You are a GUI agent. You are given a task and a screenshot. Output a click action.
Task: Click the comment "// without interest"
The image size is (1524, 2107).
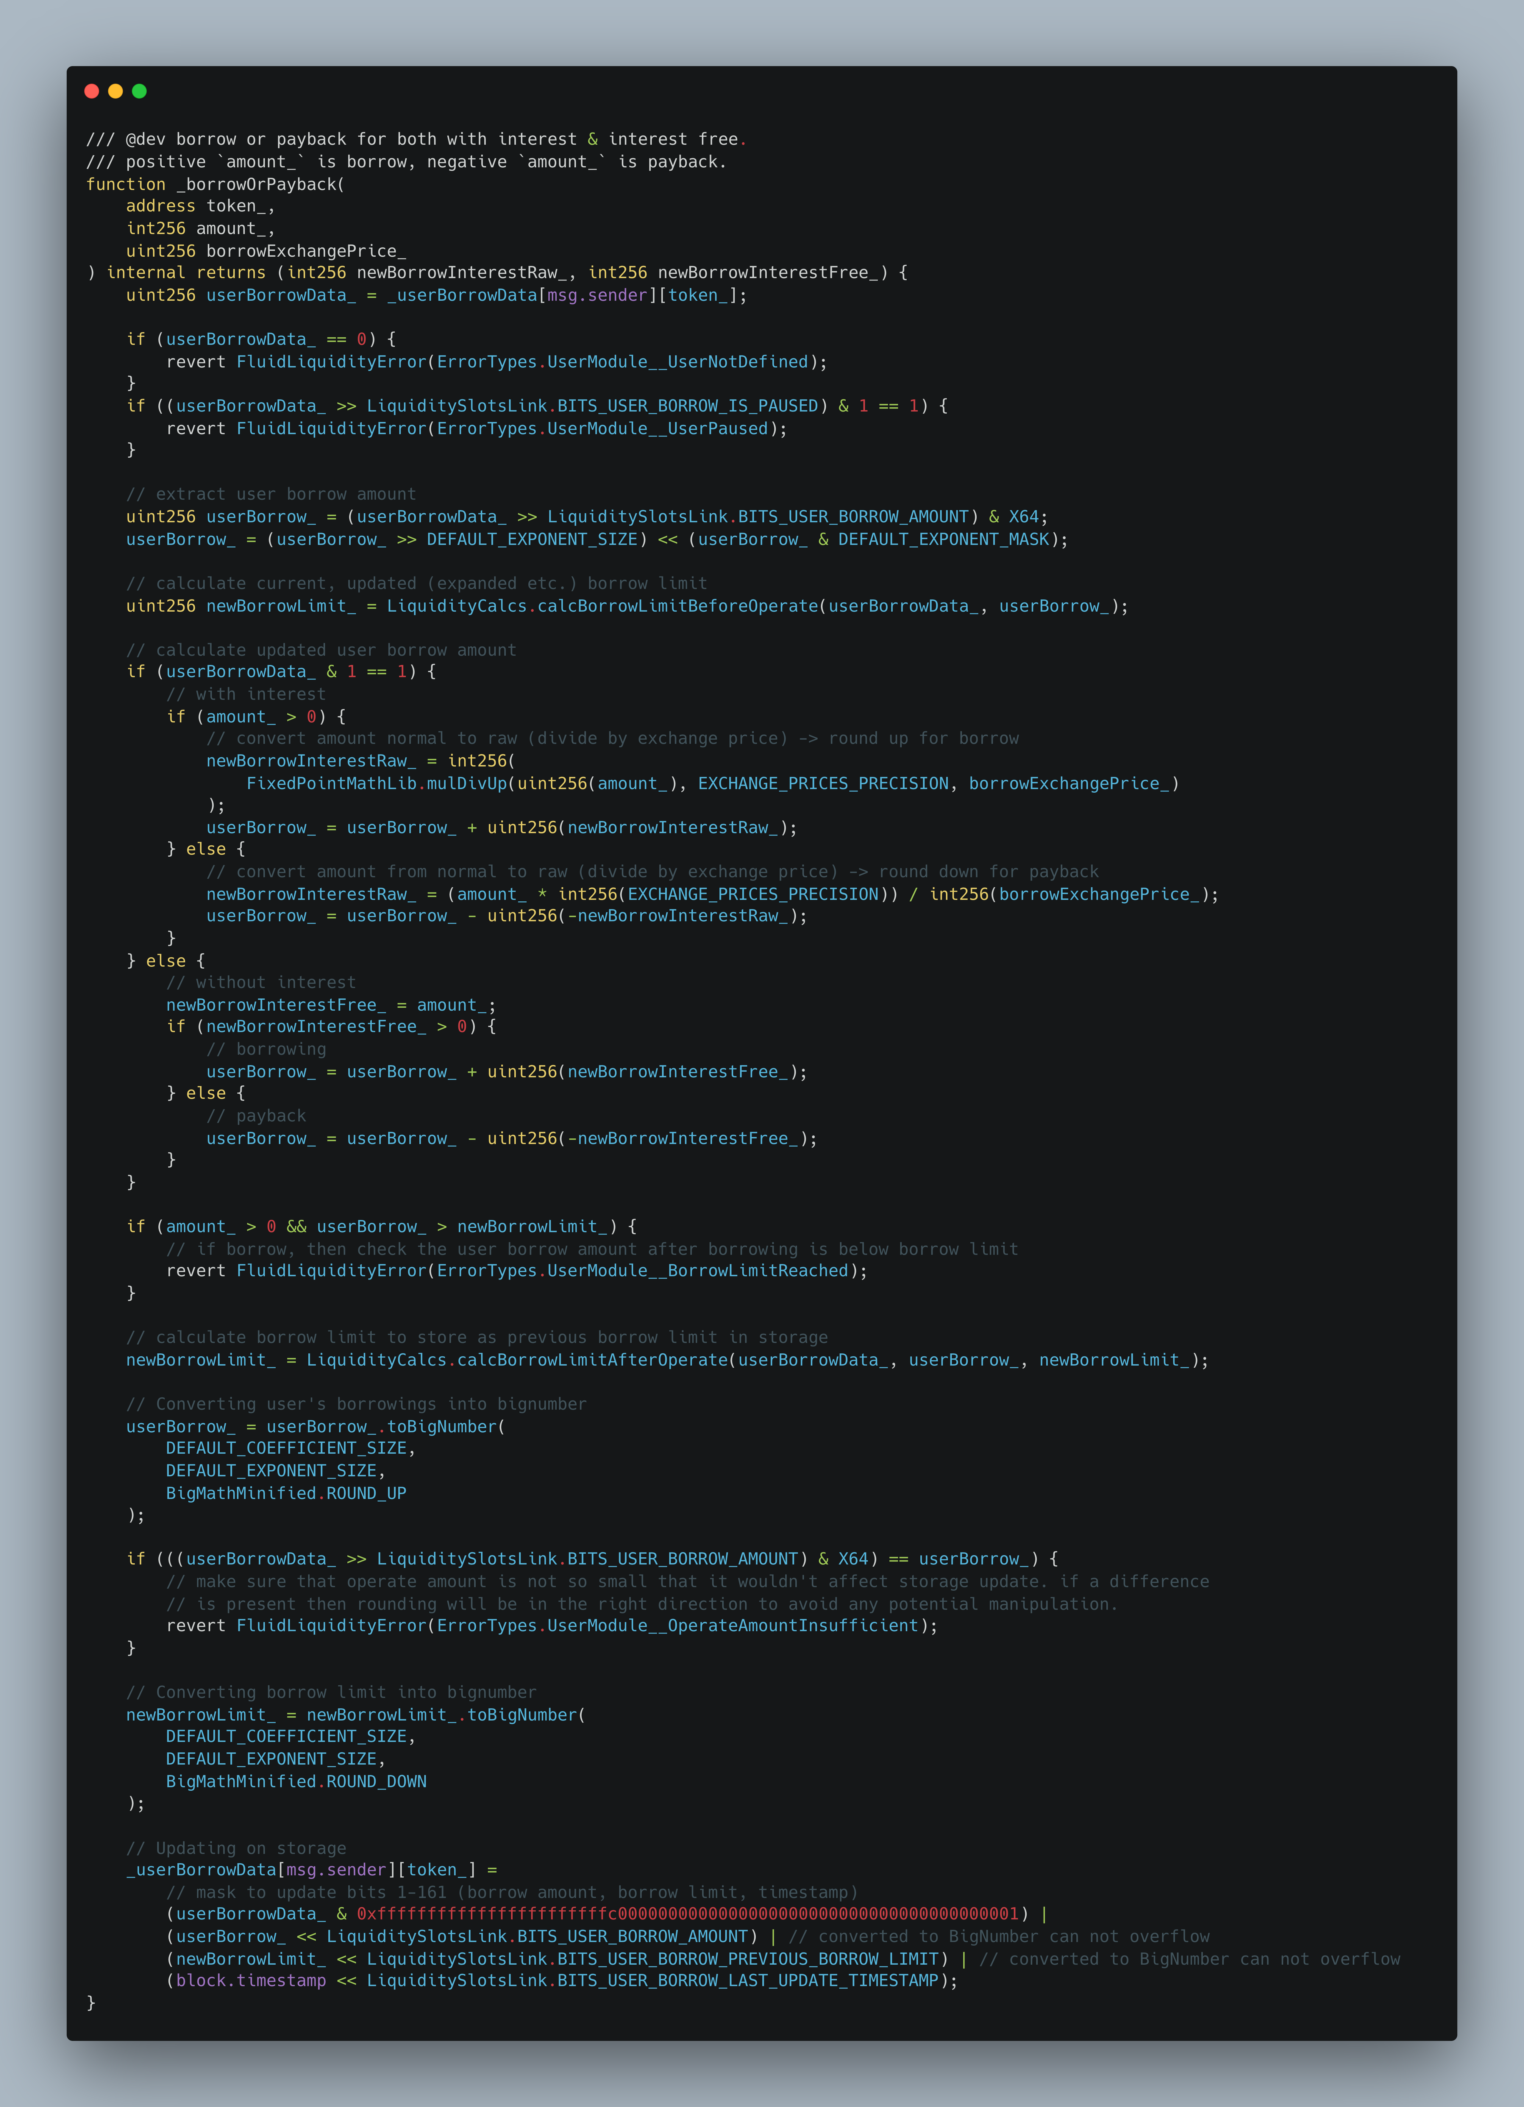pyautogui.click(x=261, y=982)
